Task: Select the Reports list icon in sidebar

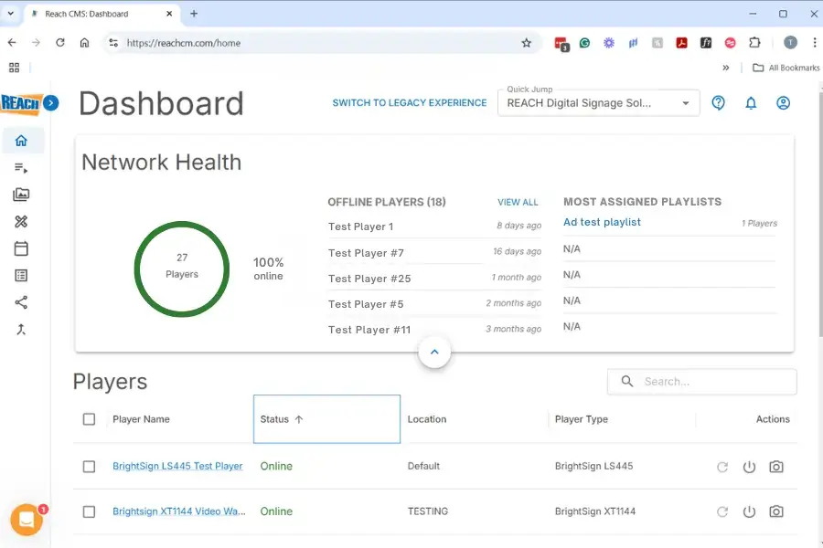Action: click(x=22, y=275)
